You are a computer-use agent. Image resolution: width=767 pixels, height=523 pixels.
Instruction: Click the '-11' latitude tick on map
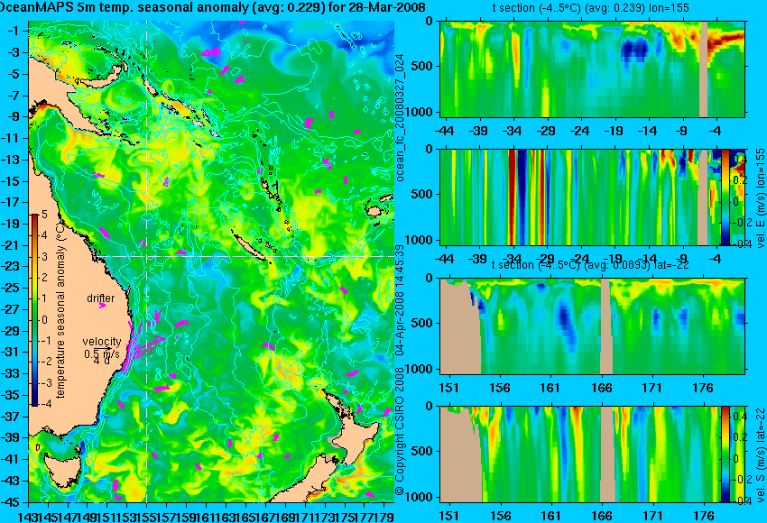pos(11,138)
